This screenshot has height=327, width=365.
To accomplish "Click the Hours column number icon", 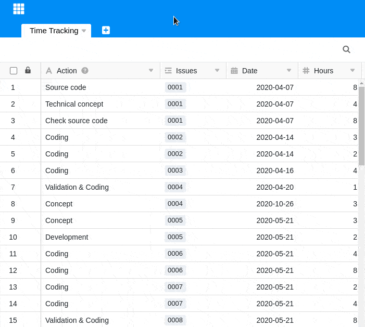I will pyautogui.click(x=306, y=71).
